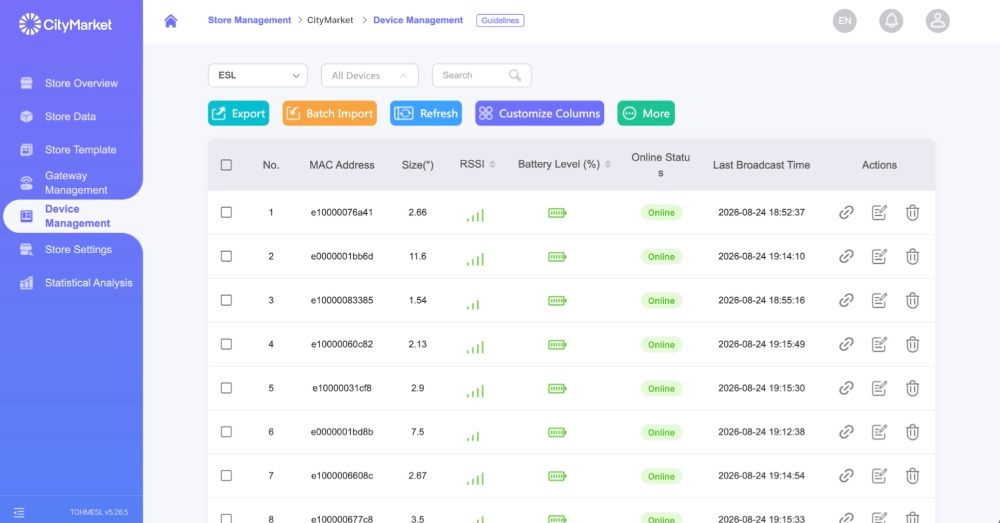Image resolution: width=1000 pixels, height=523 pixels.
Task: Sort by the RSSI column
Action: pyautogui.click(x=492, y=165)
